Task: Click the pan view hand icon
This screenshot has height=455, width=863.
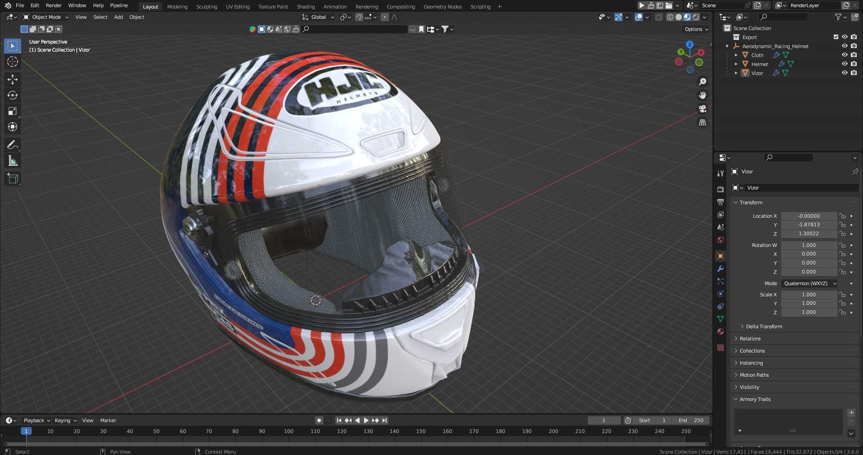Action: (x=702, y=95)
